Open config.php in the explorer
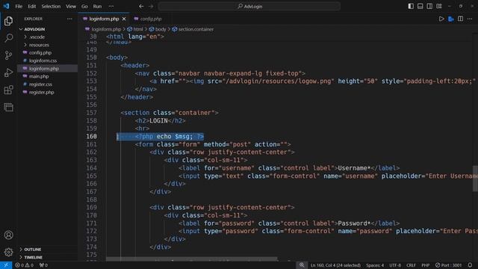 (40, 53)
